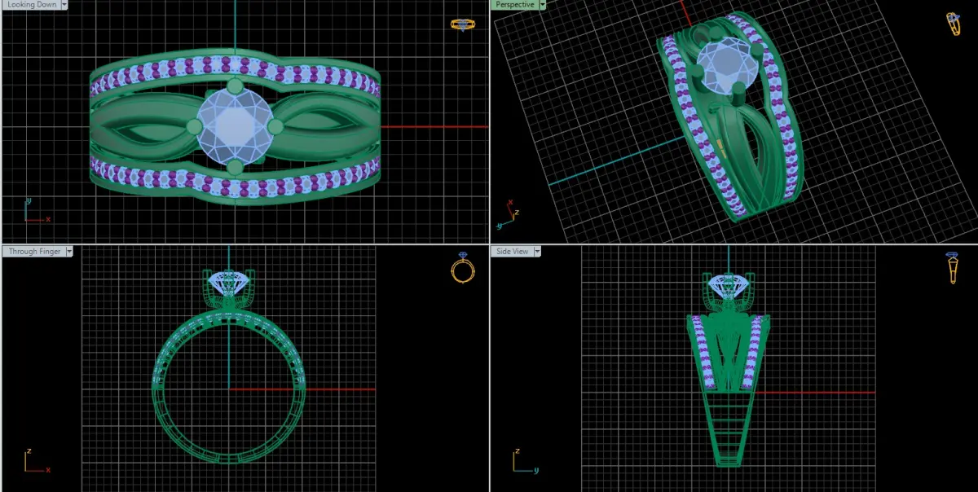Image resolution: width=978 pixels, height=492 pixels.
Task: Click the XYZ axis gizmo in Perspective viewport
Action: point(507,213)
